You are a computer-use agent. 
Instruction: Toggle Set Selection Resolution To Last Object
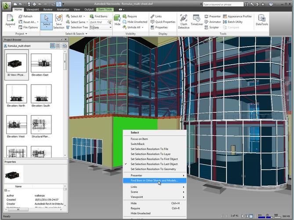154,164
